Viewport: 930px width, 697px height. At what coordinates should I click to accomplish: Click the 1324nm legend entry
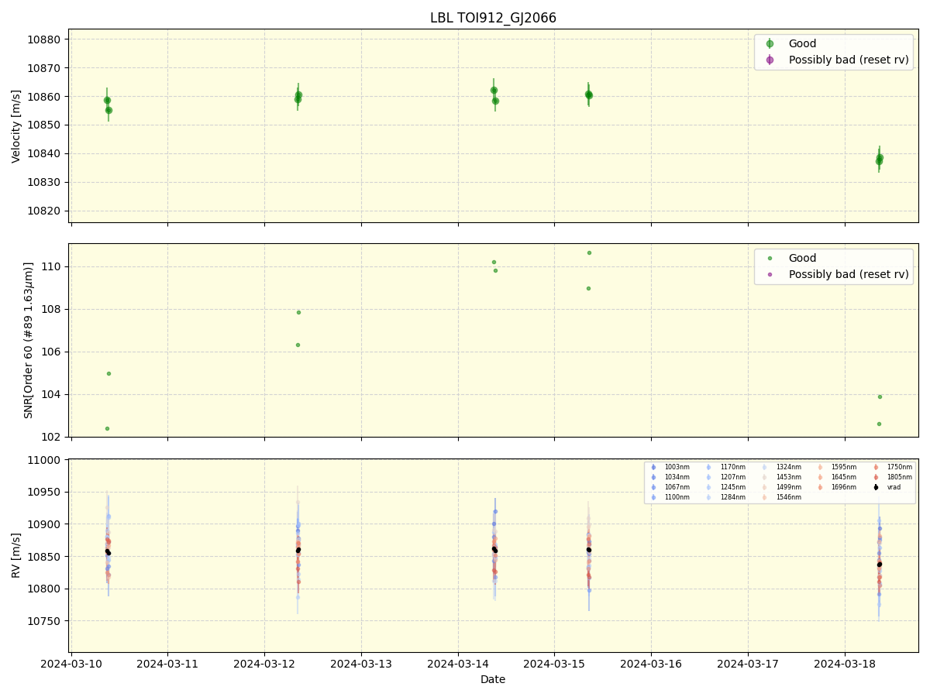click(x=782, y=467)
